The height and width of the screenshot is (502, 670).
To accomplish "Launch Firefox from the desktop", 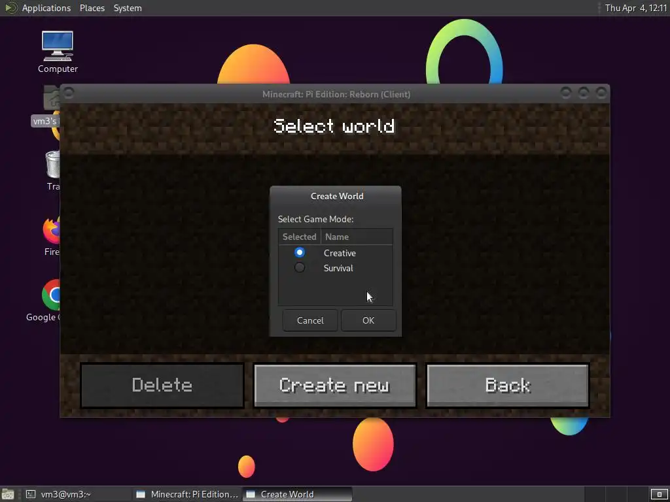I will tap(52, 235).
